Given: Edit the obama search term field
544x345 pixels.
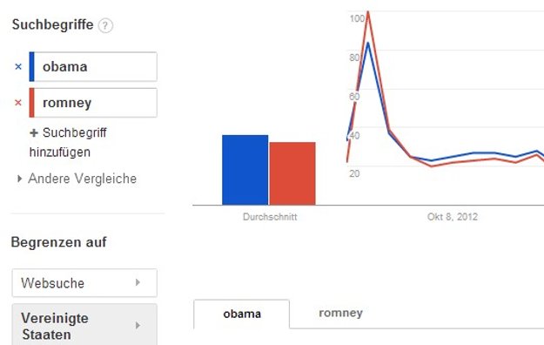Looking at the screenshot, I should tap(96, 67).
